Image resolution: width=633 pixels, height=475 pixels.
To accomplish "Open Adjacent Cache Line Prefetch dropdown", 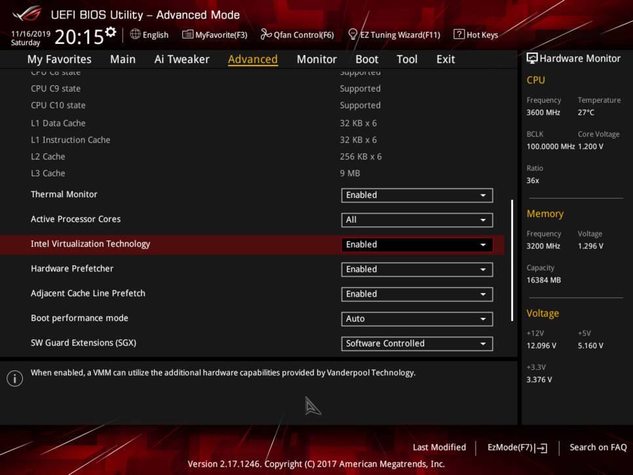I will 417,294.
